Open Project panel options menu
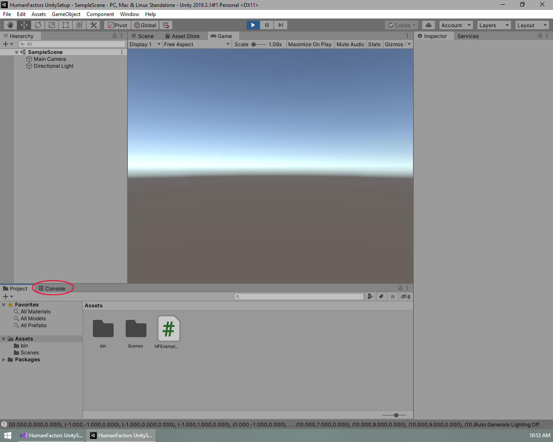This screenshot has width=553, height=442. tap(407, 288)
